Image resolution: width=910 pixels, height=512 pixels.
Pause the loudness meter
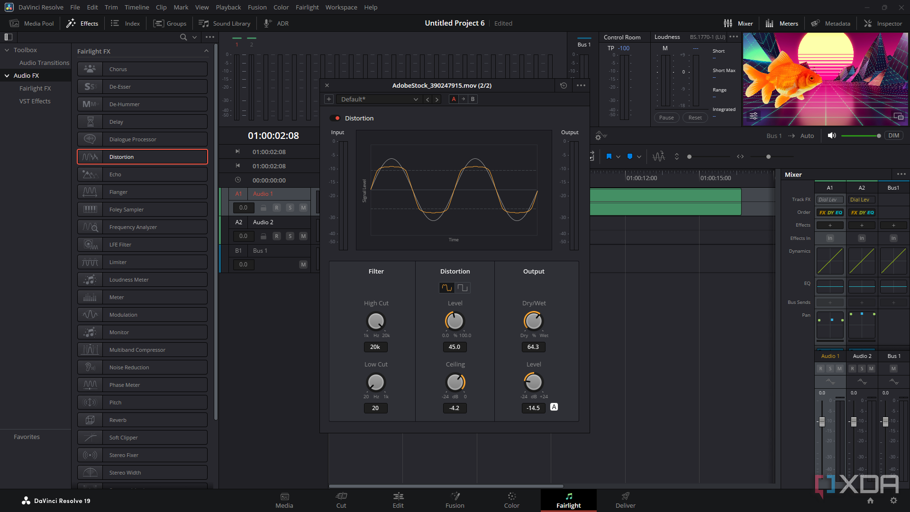pos(666,118)
